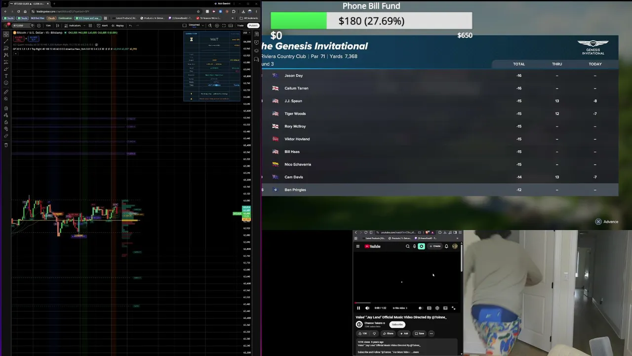Open the Fibonacci retracement tool group
Viewport: 632px width, 356px height.
[x=6, y=48]
